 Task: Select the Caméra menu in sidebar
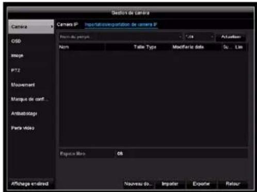coord(31,27)
